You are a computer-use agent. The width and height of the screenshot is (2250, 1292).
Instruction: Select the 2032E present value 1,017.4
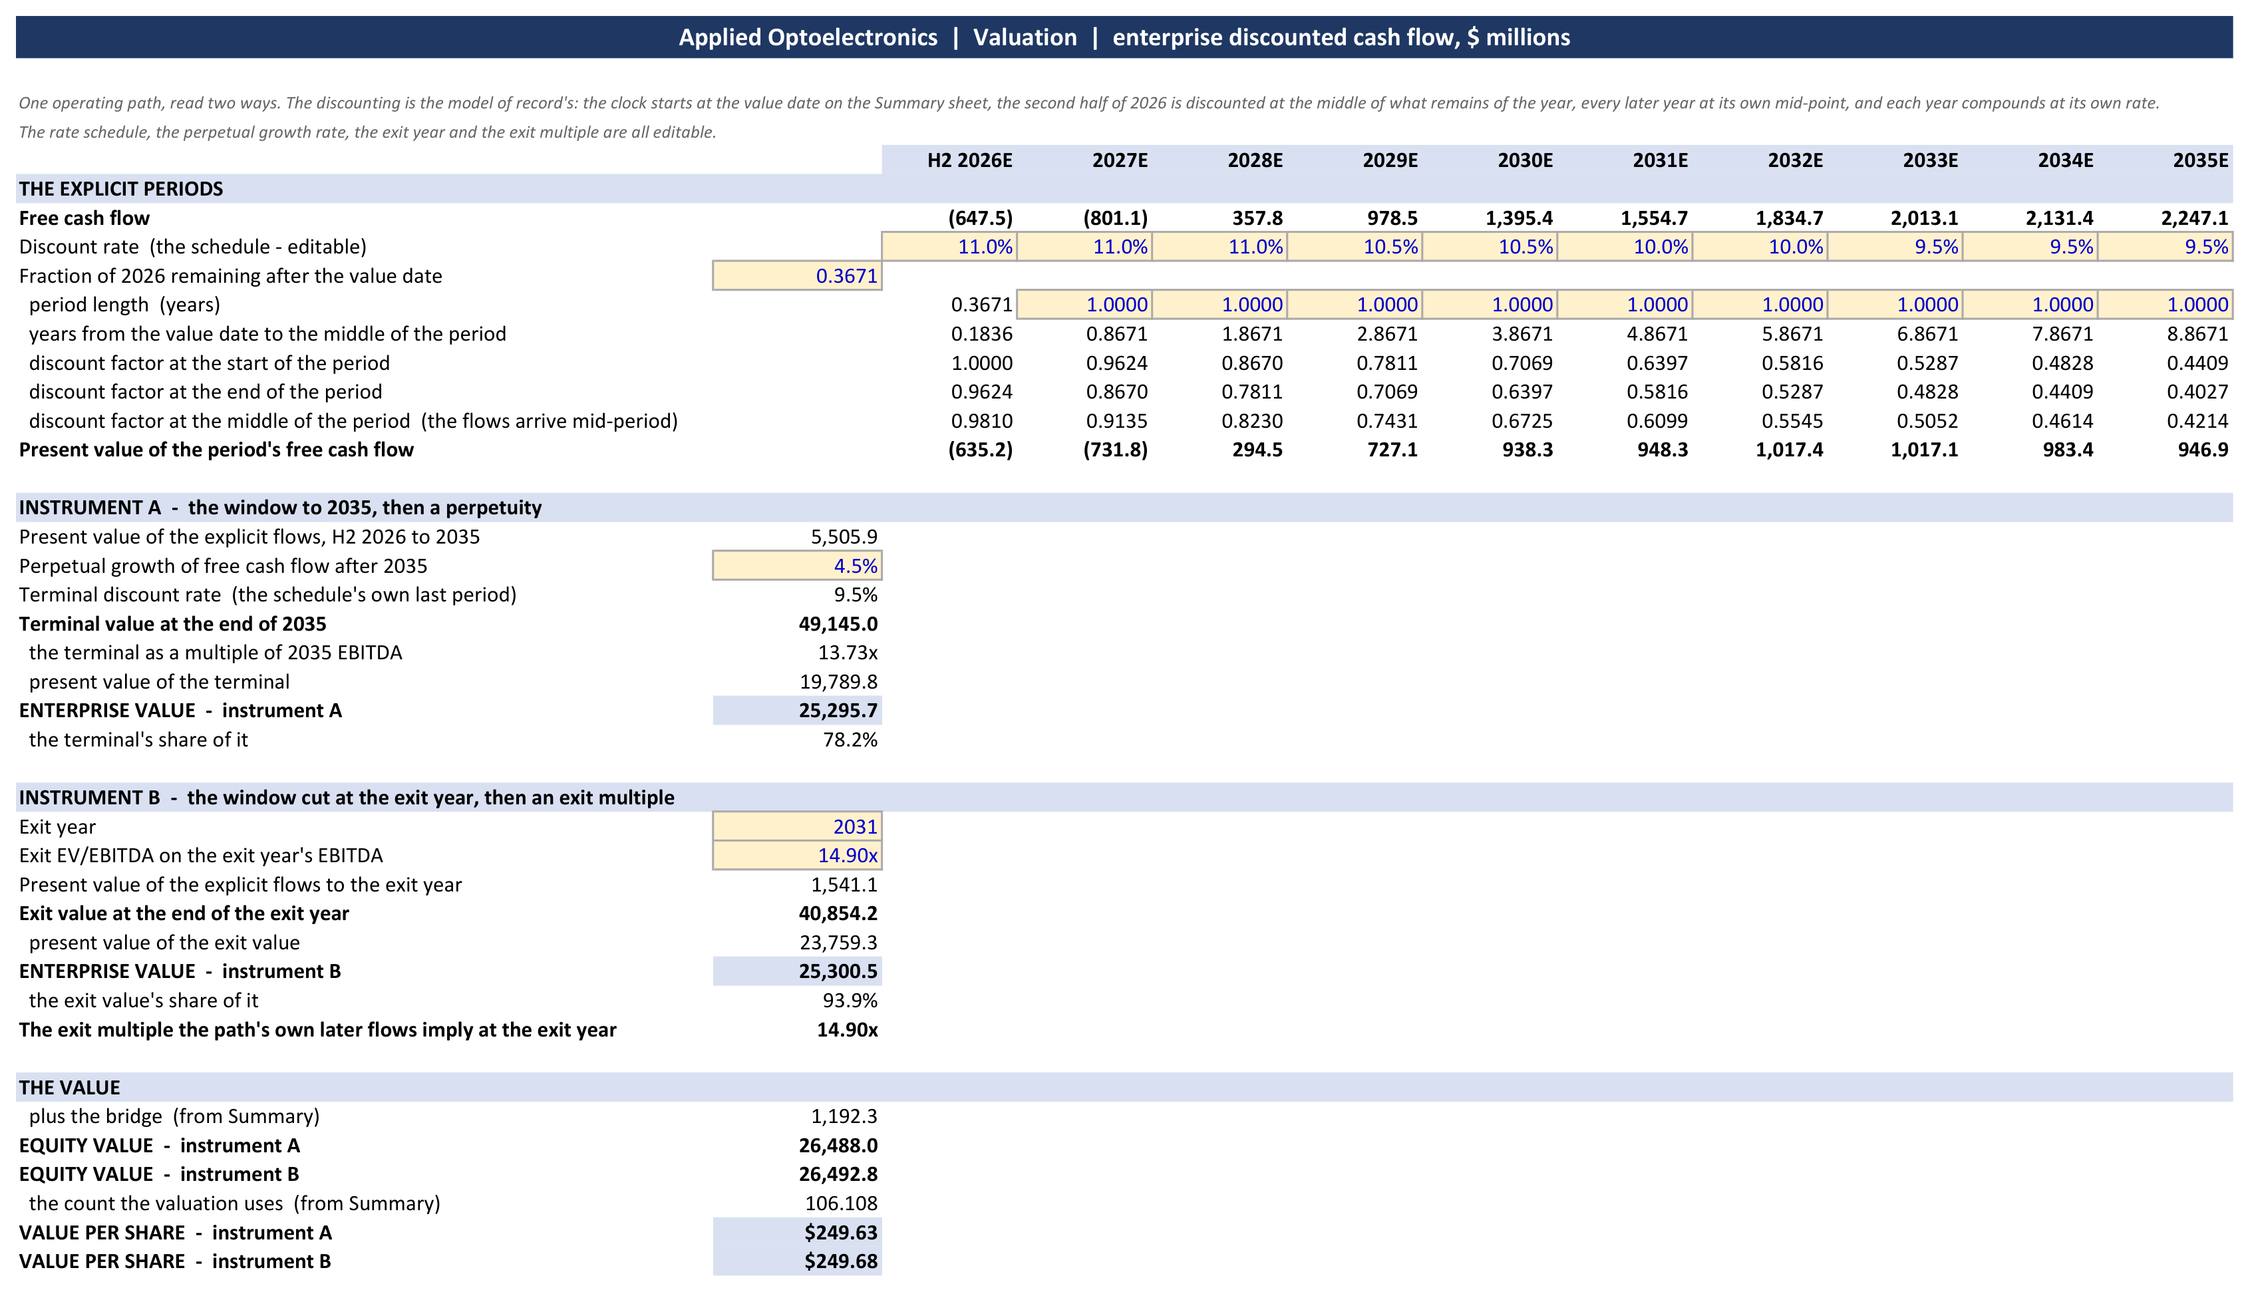[x=1789, y=450]
